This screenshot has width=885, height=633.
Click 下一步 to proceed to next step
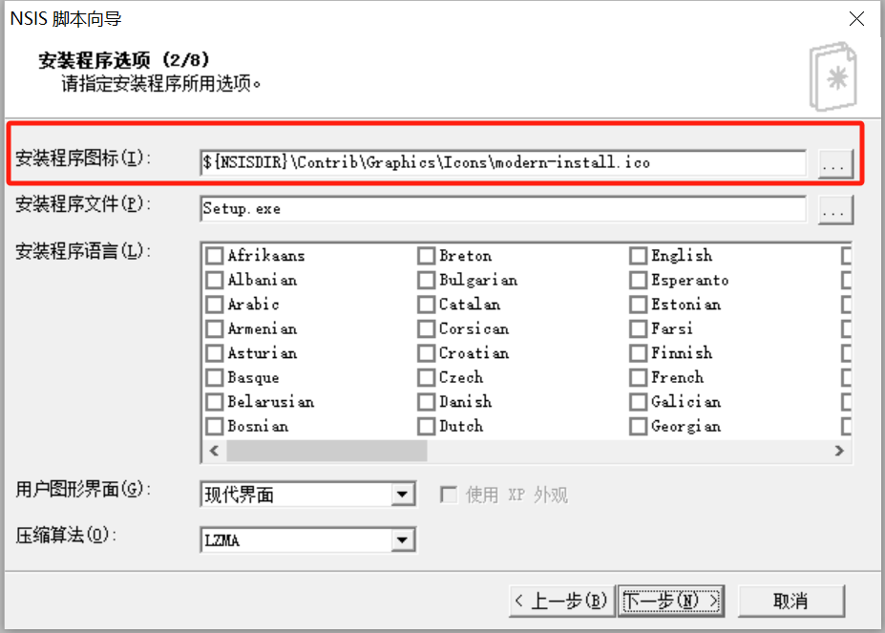click(670, 601)
